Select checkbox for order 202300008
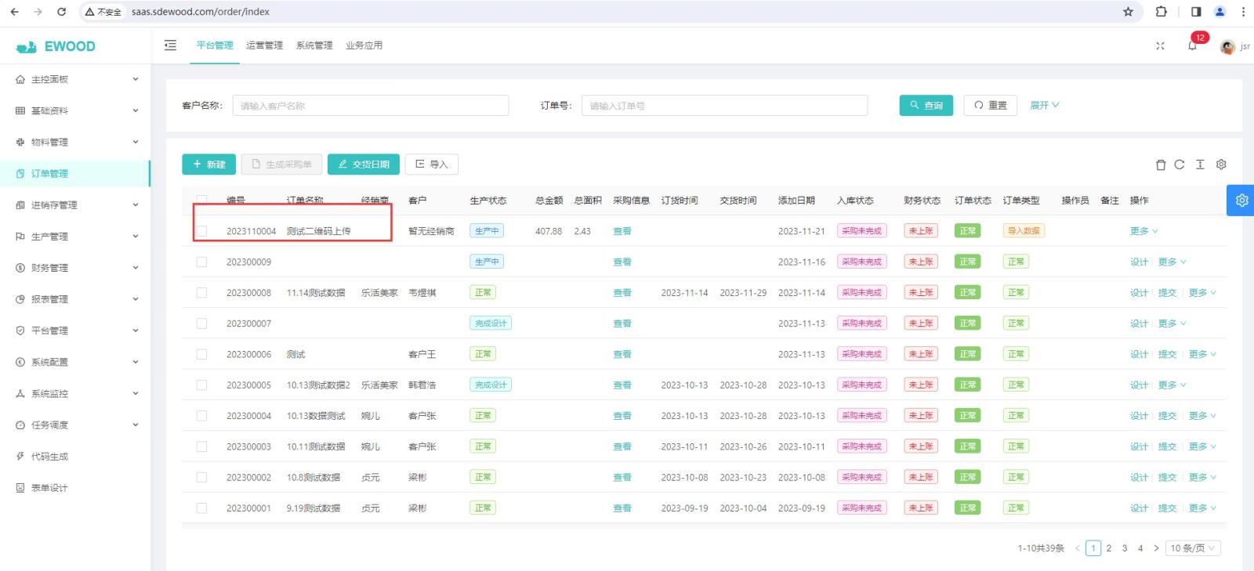 click(201, 292)
